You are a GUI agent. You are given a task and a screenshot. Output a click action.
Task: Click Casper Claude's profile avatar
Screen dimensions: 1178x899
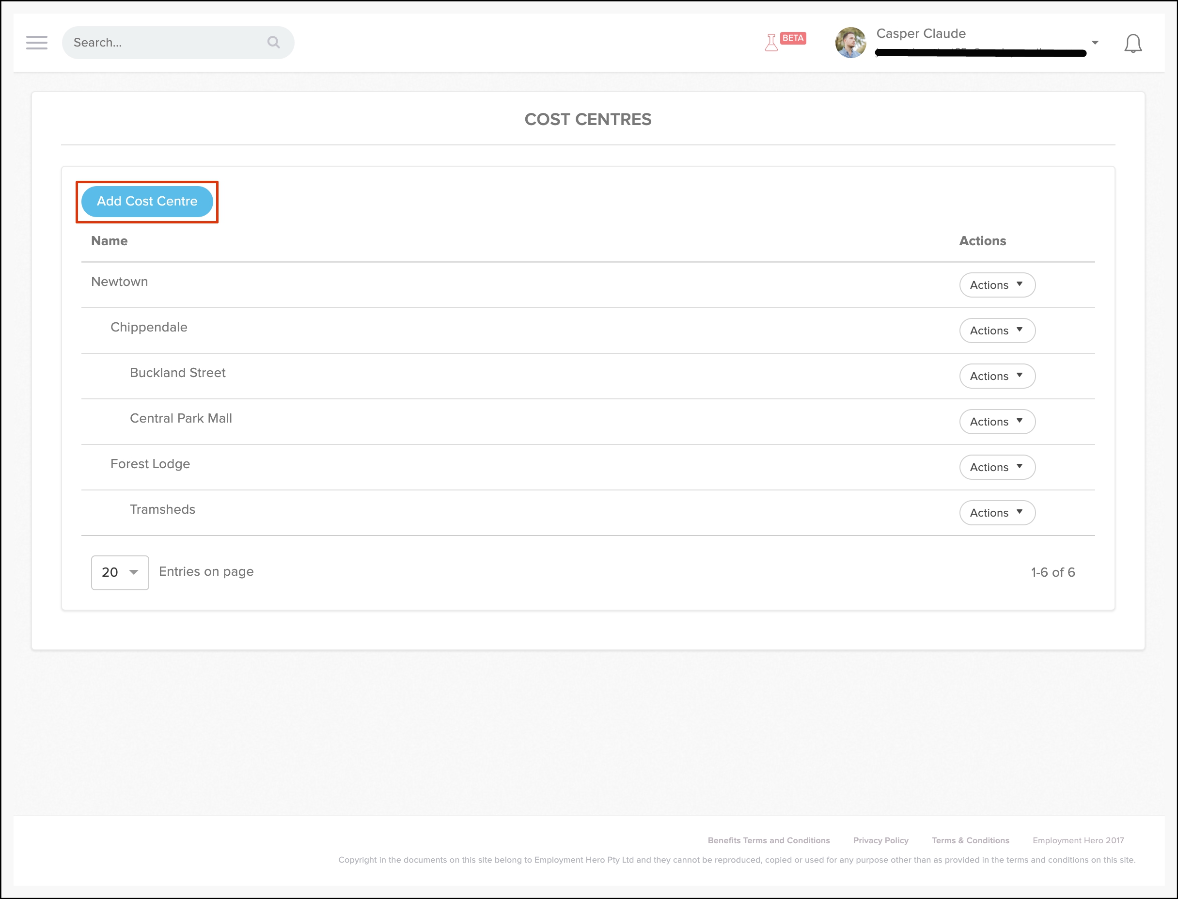click(x=850, y=43)
